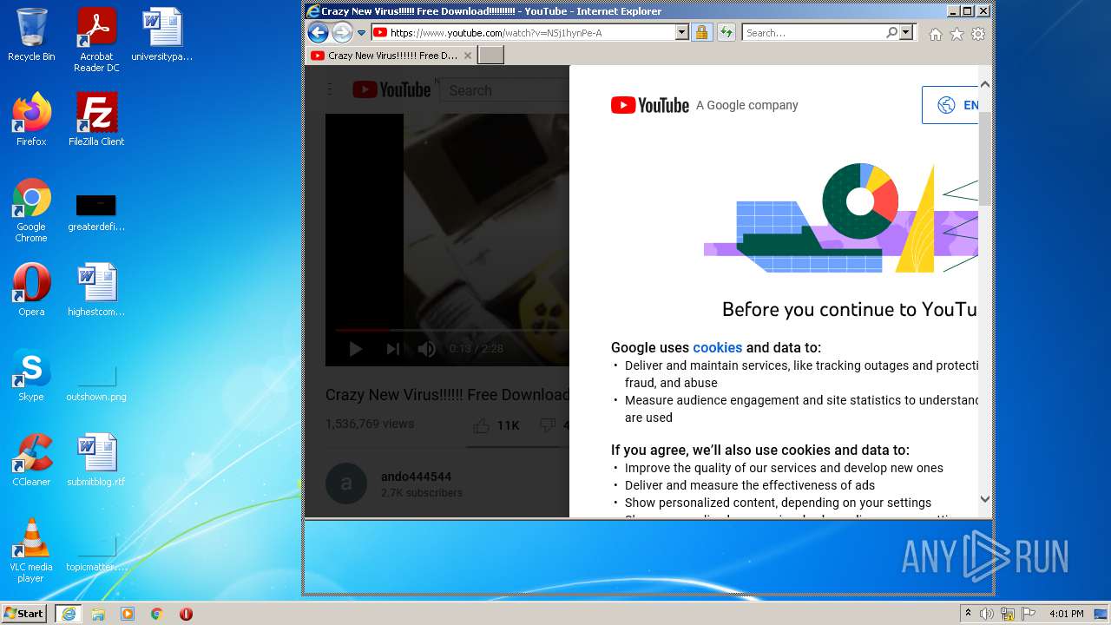Image resolution: width=1111 pixels, height=625 pixels.
Task: Open the outshown.png desktop file
Action: click(96, 382)
